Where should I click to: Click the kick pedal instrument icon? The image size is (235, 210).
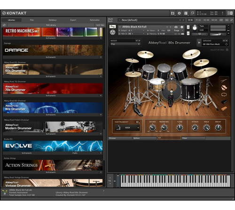pos(118,128)
